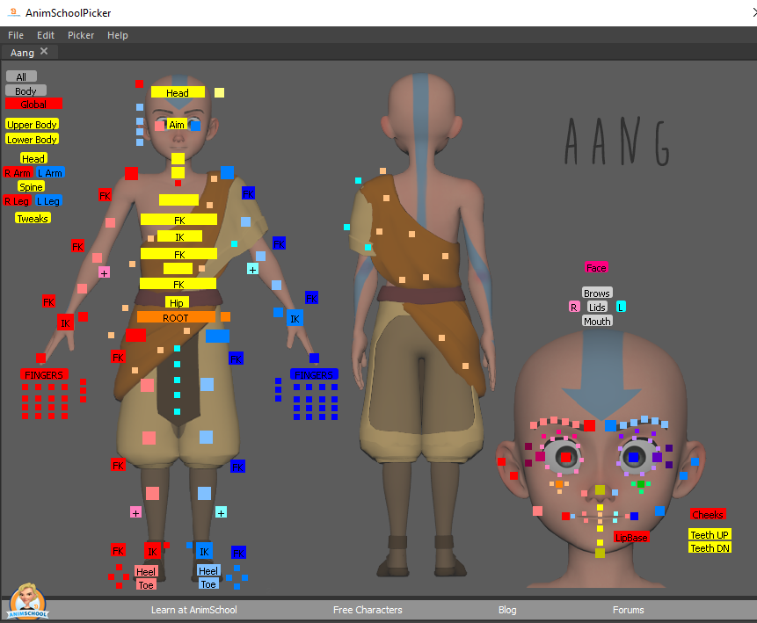757x623 pixels.
Task: Click the cyan L side button
Action: pos(621,307)
